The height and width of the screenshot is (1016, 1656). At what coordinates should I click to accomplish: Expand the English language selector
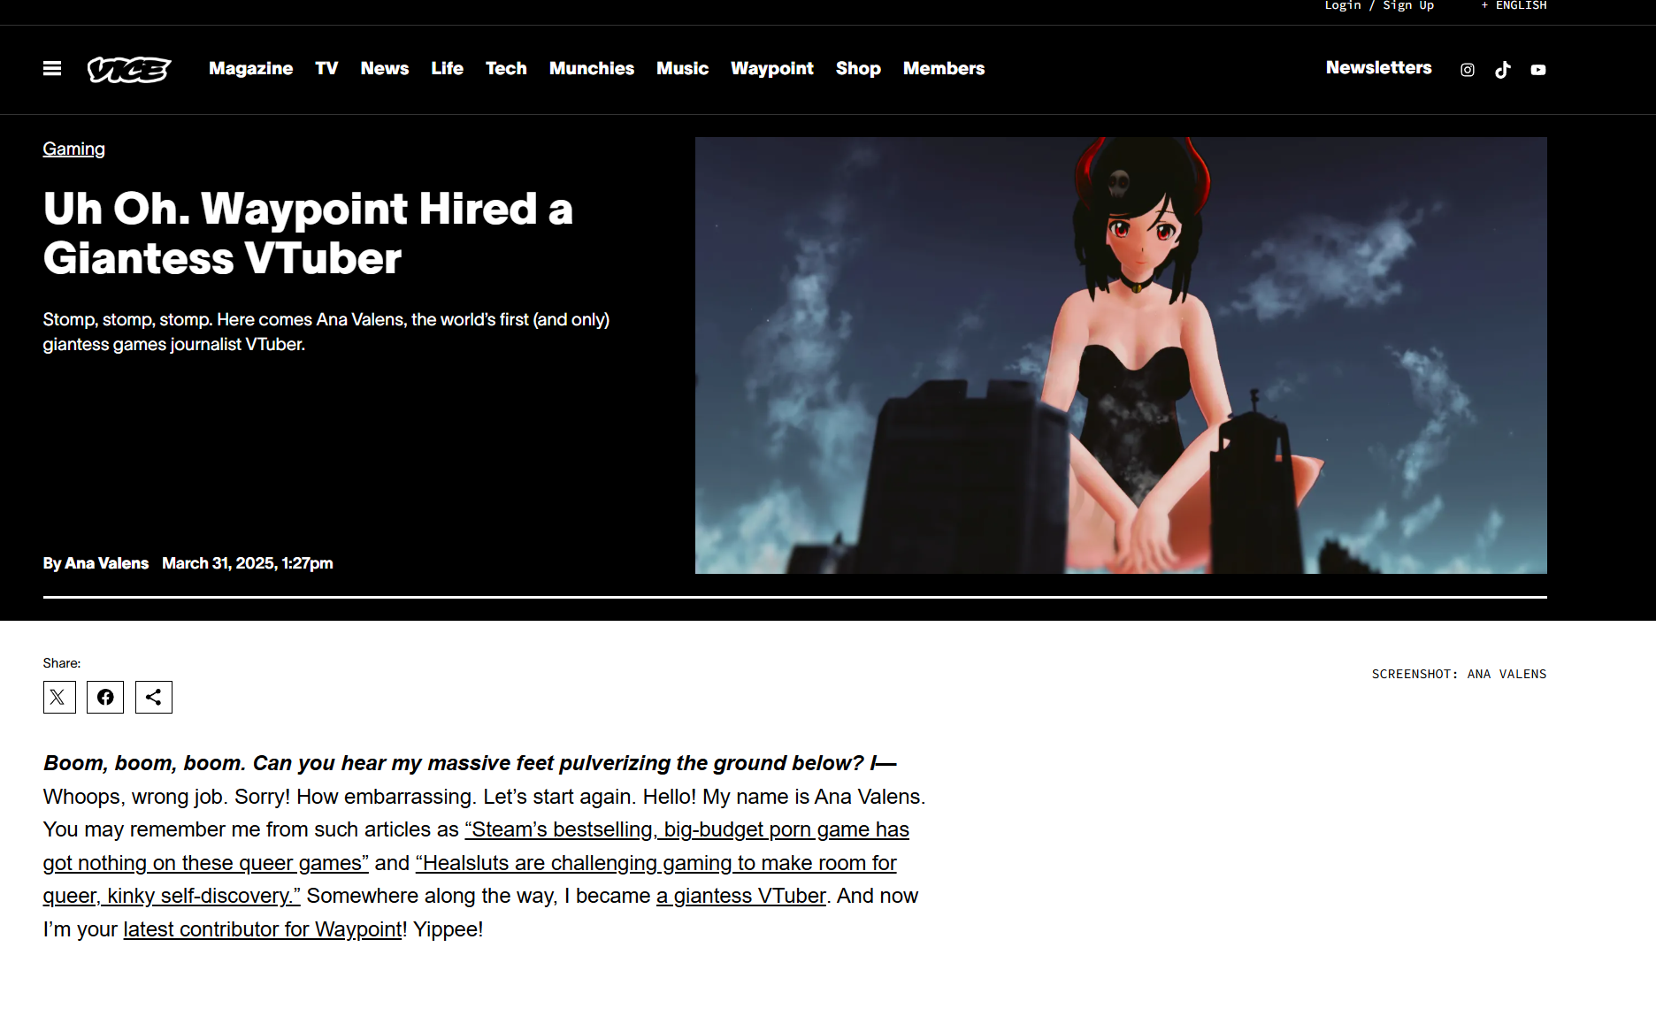pyautogui.click(x=1514, y=5)
